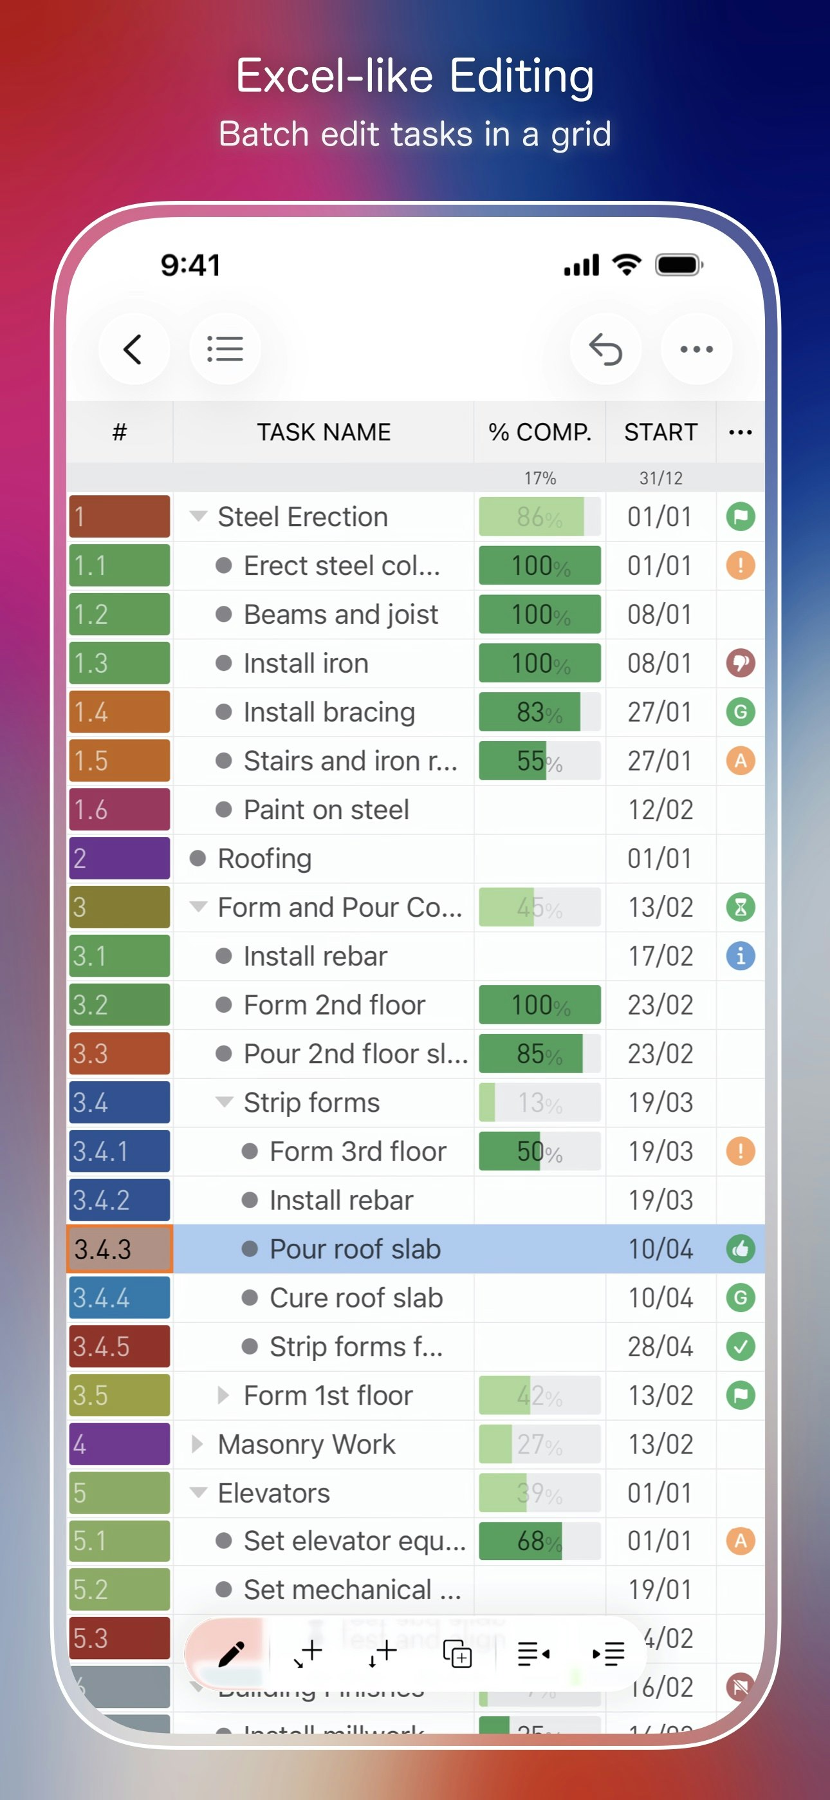Tap the duplicate task icon
Image resolution: width=830 pixels, height=1800 pixels.
tap(457, 1653)
